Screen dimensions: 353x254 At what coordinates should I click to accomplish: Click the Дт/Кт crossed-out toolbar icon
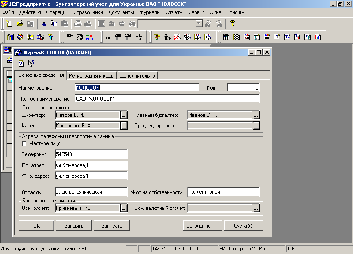pos(41,37)
